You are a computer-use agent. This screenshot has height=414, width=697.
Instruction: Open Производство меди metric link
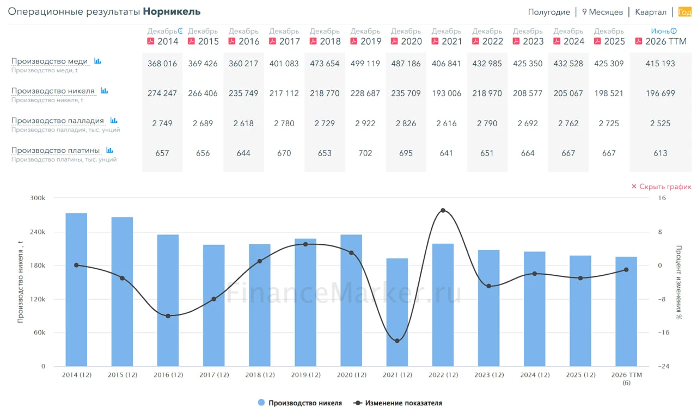coord(50,61)
